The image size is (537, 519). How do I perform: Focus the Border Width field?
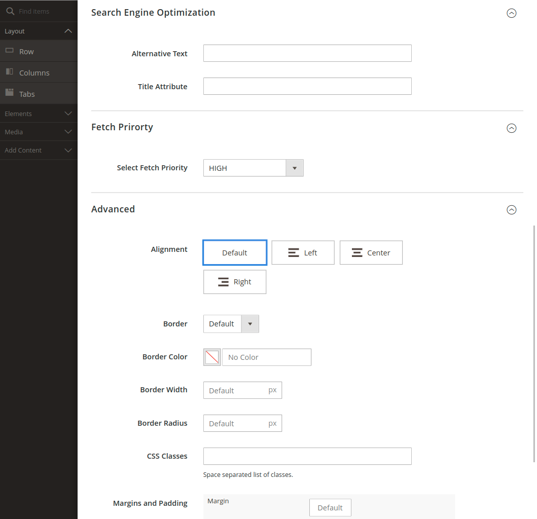pyautogui.click(x=242, y=390)
